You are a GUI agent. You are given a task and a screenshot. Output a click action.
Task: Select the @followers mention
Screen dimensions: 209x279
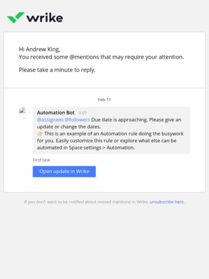[x=77, y=120]
